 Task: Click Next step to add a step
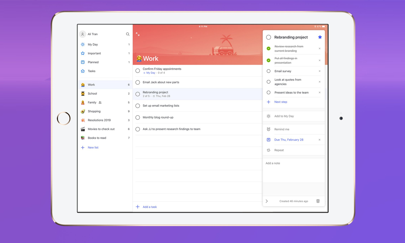point(281,102)
